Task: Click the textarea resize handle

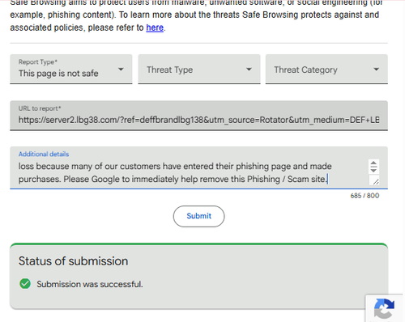Action: click(x=375, y=181)
